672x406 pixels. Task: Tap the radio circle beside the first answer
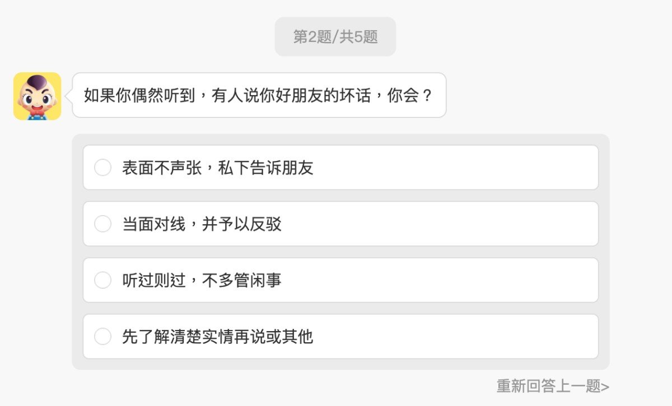pos(102,167)
